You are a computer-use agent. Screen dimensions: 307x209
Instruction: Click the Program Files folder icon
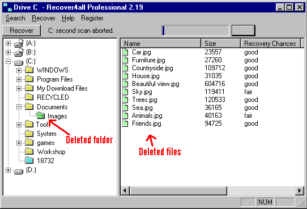[29, 79]
